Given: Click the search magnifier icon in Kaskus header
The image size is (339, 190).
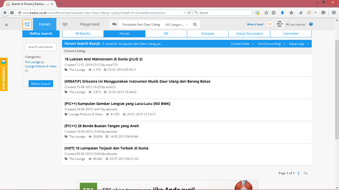Looking at the screenshot, I should point(195,24).
